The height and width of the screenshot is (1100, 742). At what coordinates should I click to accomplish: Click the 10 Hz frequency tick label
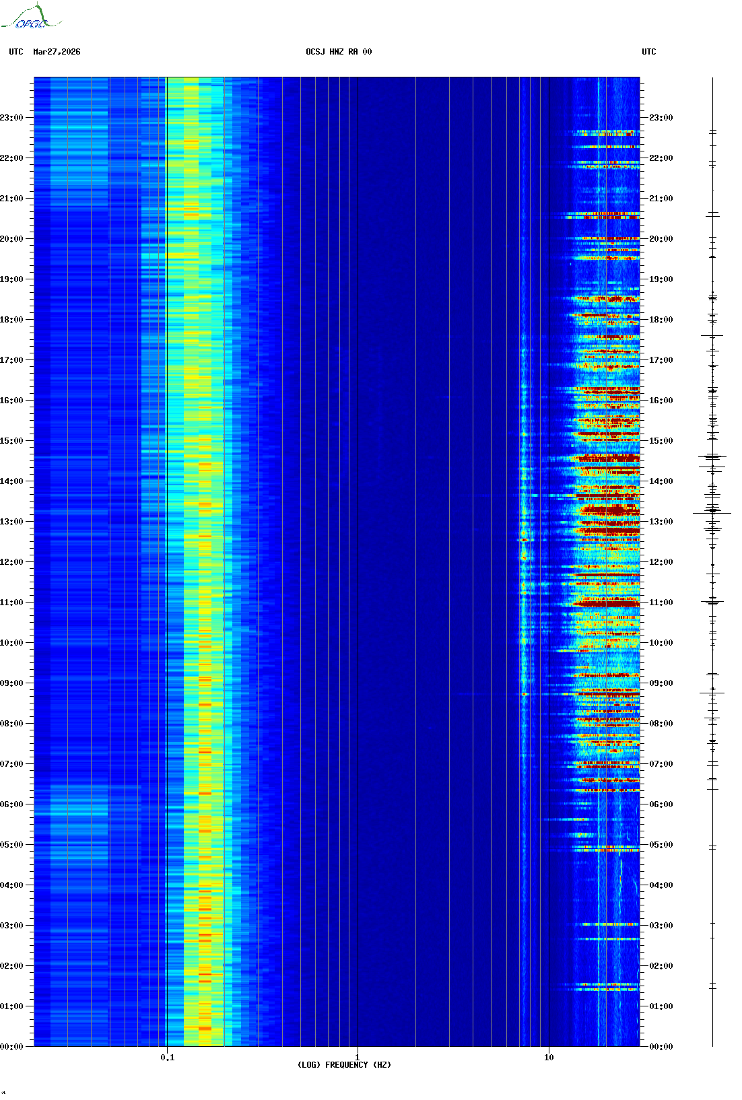[x=549, y=1057]
